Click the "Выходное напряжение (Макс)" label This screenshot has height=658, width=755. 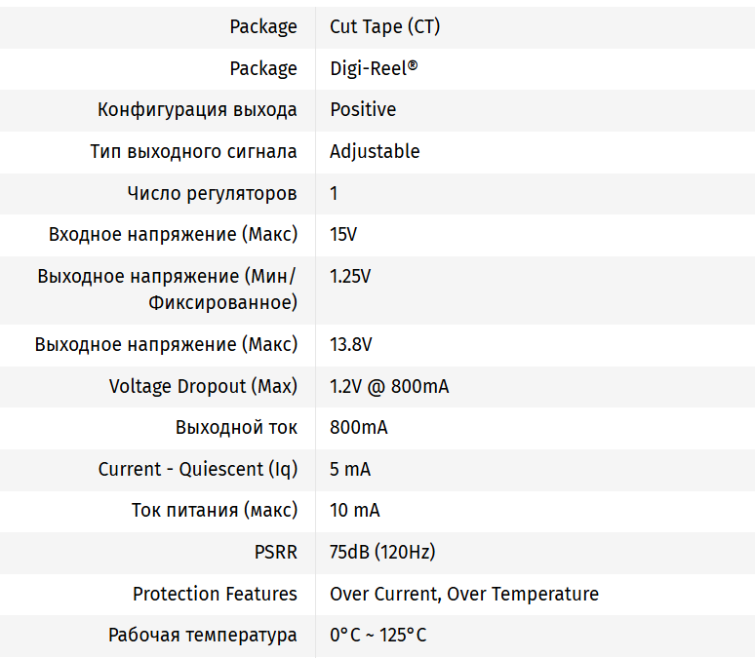point(166,345)
